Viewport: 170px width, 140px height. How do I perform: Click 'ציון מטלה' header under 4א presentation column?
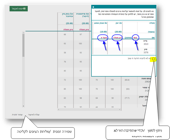pyautogui.click(x=81, y=29)
